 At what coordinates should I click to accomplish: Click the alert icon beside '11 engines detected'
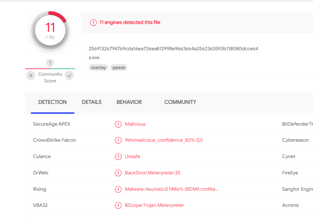[x=93, y=22]
